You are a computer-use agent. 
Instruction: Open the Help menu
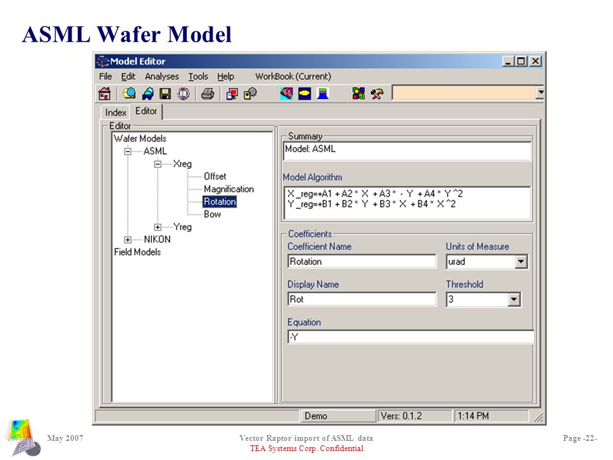(225, 76)
